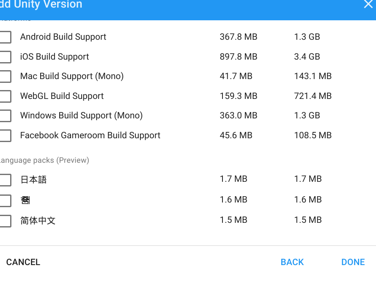Enable Android Build Support checkbox
The image size is (376, 282).
point(5,37)
